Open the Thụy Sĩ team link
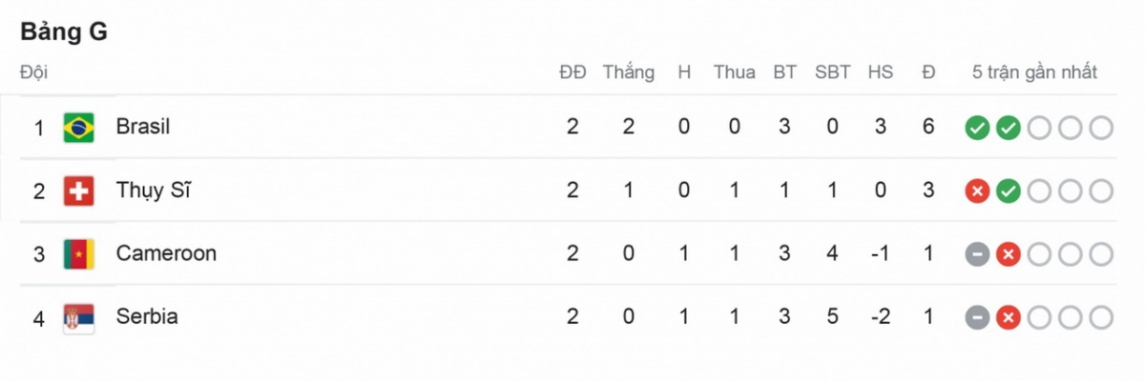The image size is (1145, 381). (153, 190)
